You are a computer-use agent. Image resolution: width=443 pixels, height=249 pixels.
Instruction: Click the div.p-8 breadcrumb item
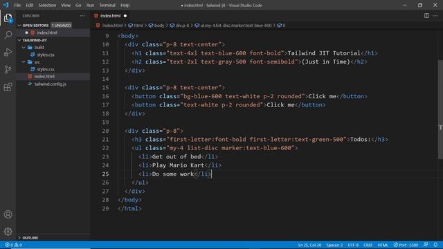click(x=180, y=26)
